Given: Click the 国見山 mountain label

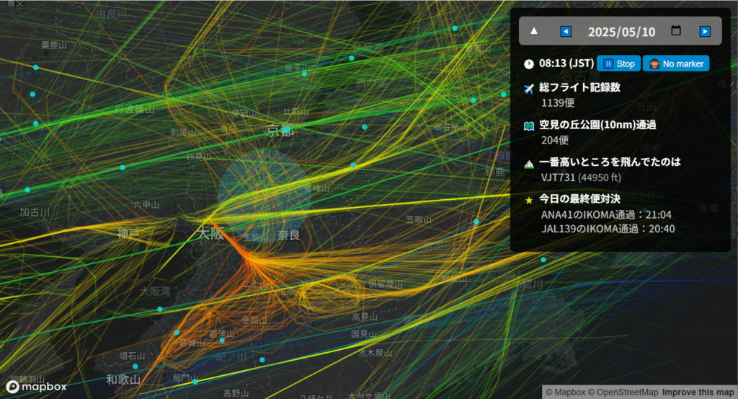Looking at the screenshot, I should point(364,334).
